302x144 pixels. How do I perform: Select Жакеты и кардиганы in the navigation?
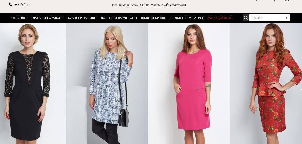(x=119, y=18)
